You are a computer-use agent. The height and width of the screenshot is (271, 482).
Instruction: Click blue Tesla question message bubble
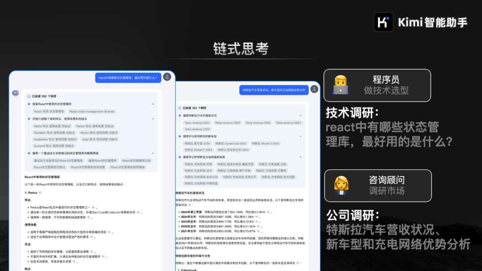[274, 90]
